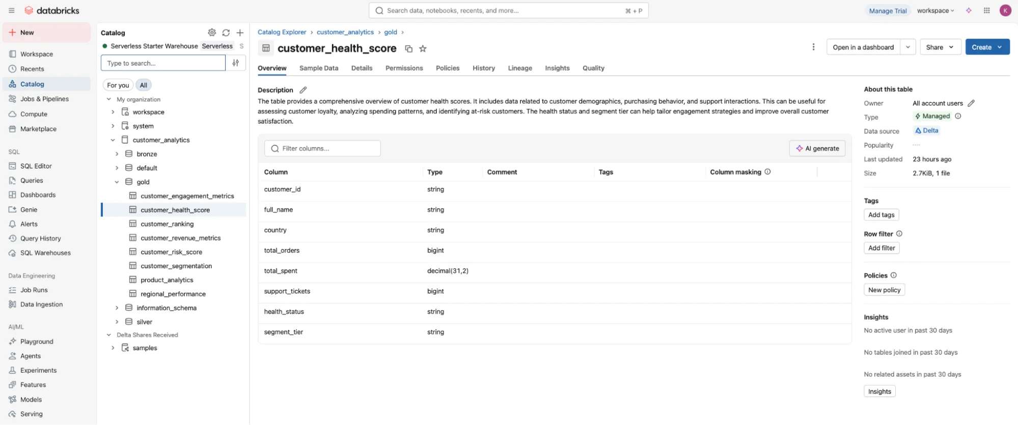The image size is (1018, 425).
Task: Switch to the Policies tab
Action: pos(448,68)
